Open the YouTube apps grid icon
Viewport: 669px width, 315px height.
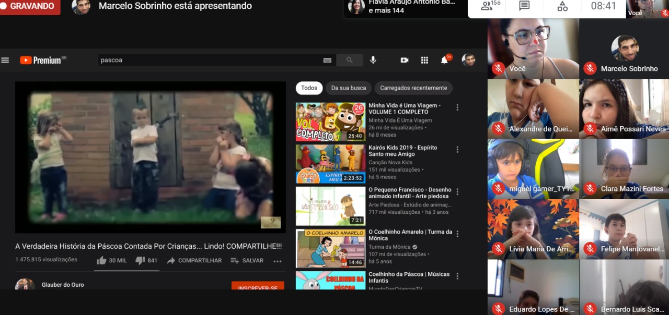(x=424, y=60)
